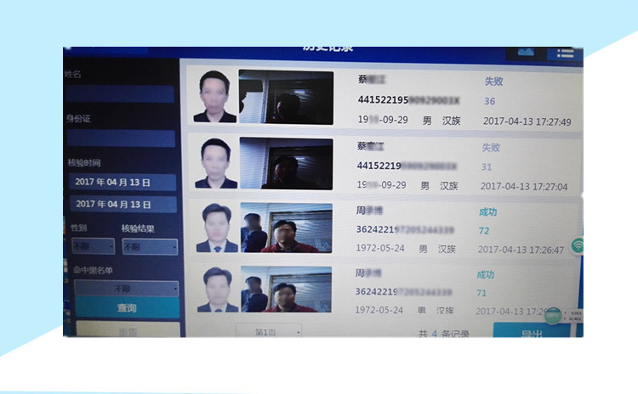The width and height of the screenshot is (638, 394).
Task: Click the green circular speed widget
Action: point(553,316)
